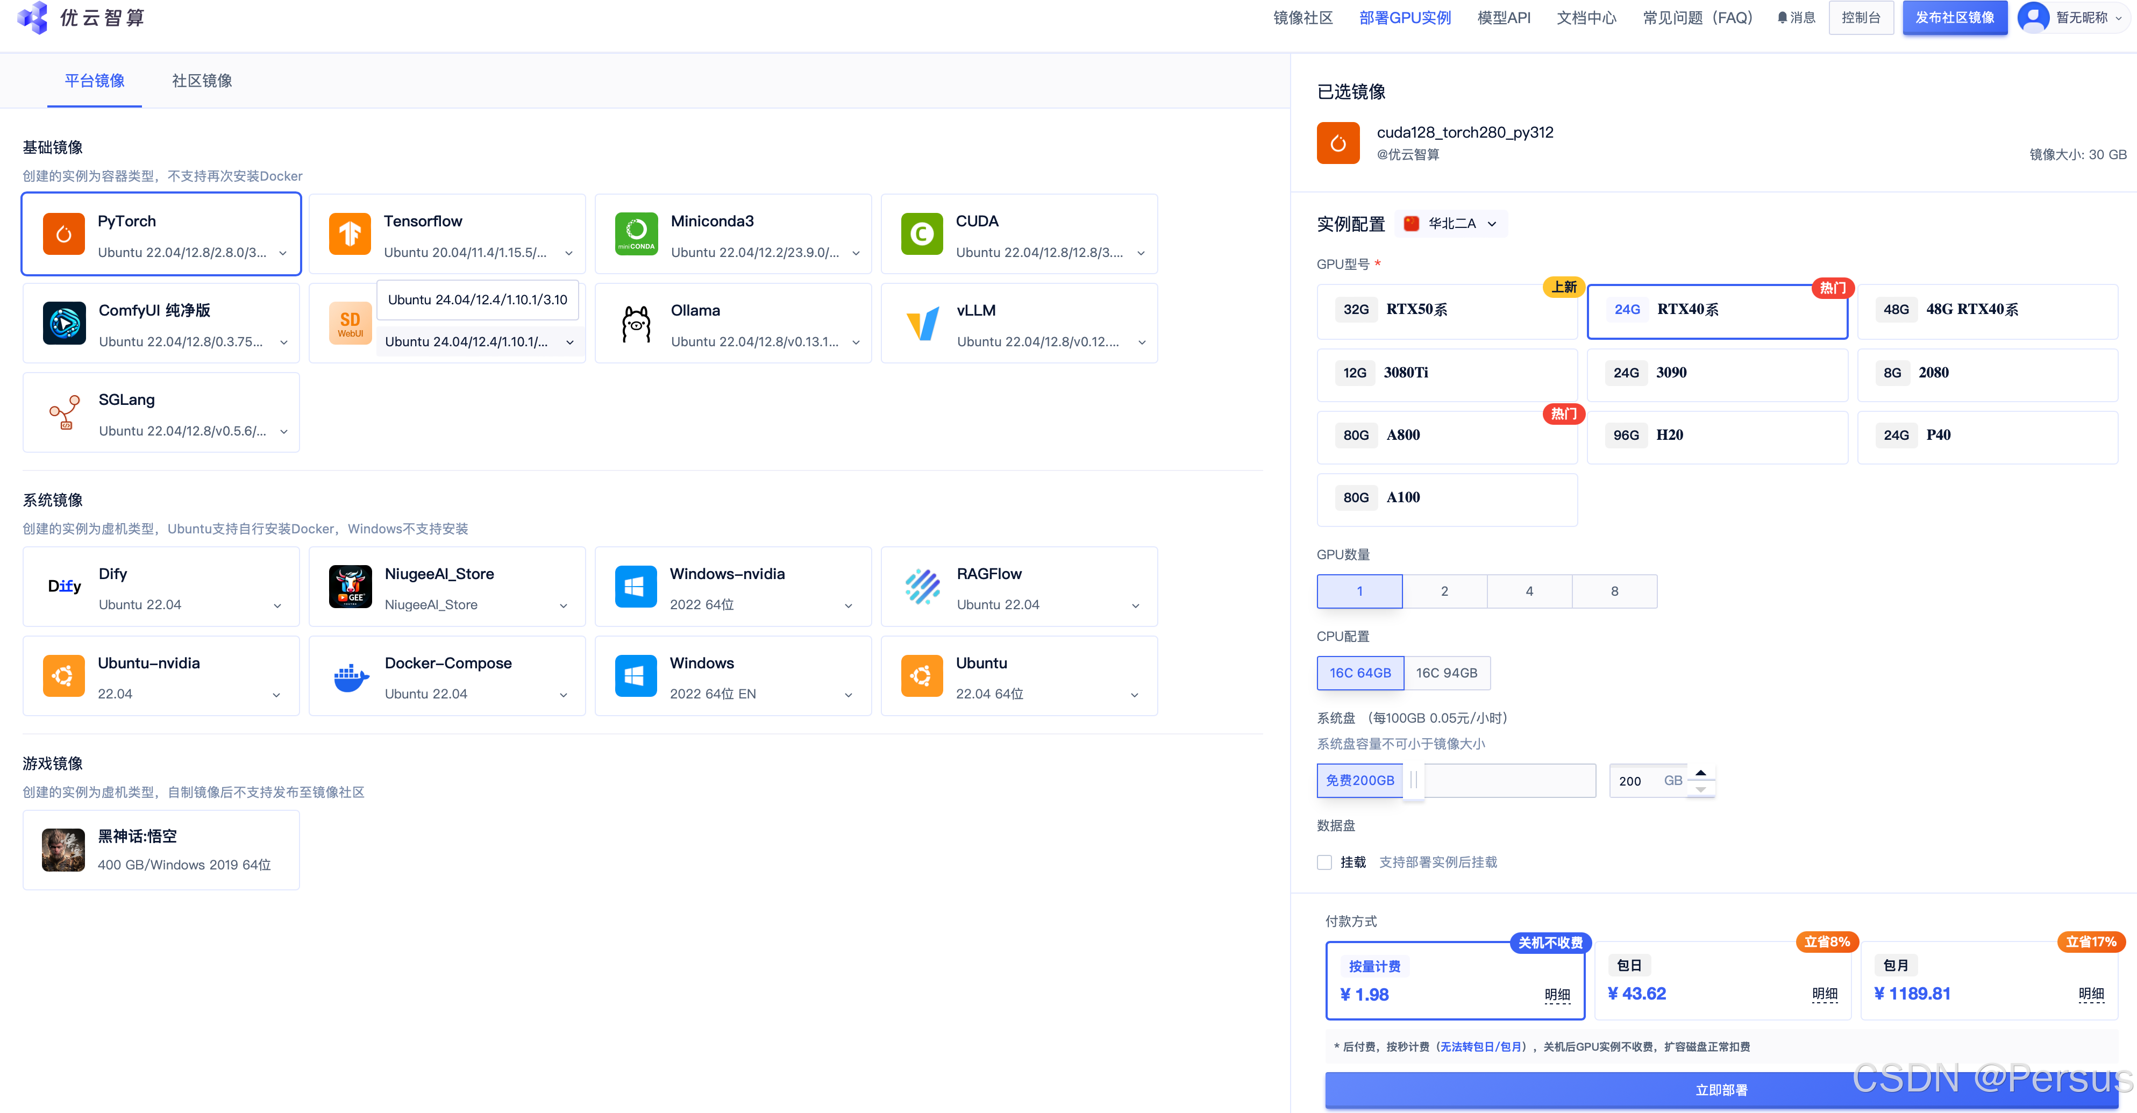Enable the 挂载 data disk checkbox
This screenshot has width=2137, height=1113.
point(1324,862)
